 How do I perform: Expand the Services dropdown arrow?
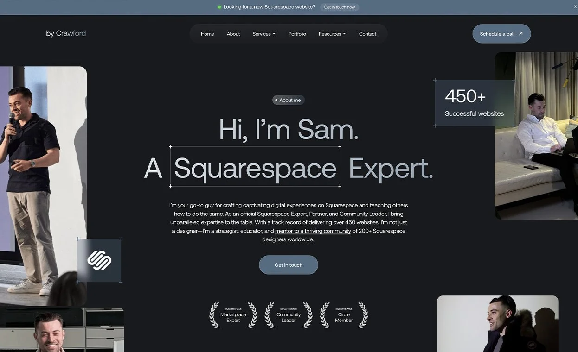[x=274, y=34]
